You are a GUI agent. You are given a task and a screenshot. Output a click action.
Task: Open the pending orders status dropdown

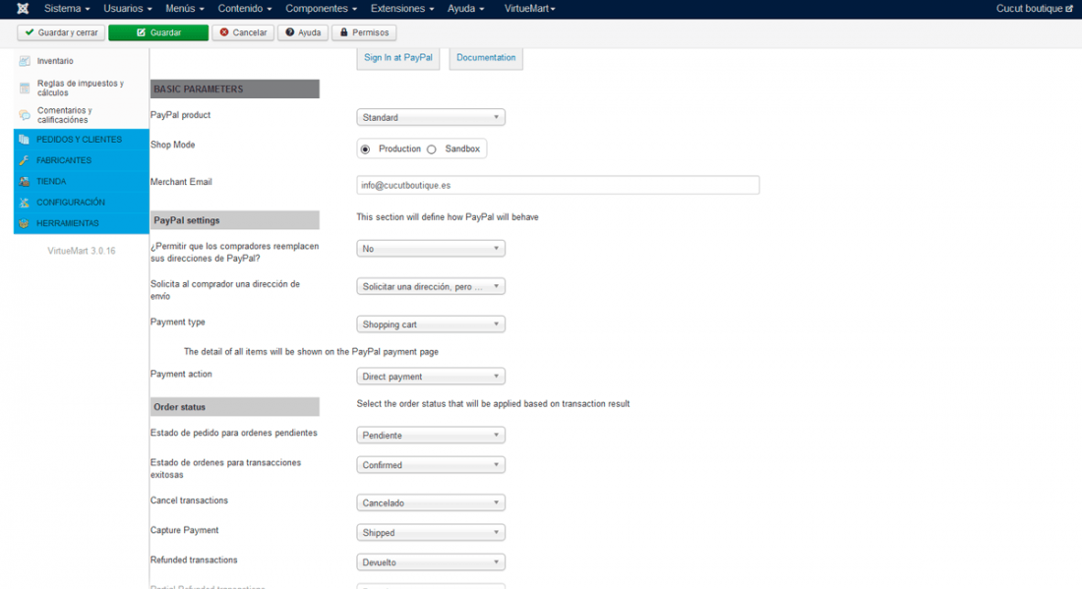point(431,436)
